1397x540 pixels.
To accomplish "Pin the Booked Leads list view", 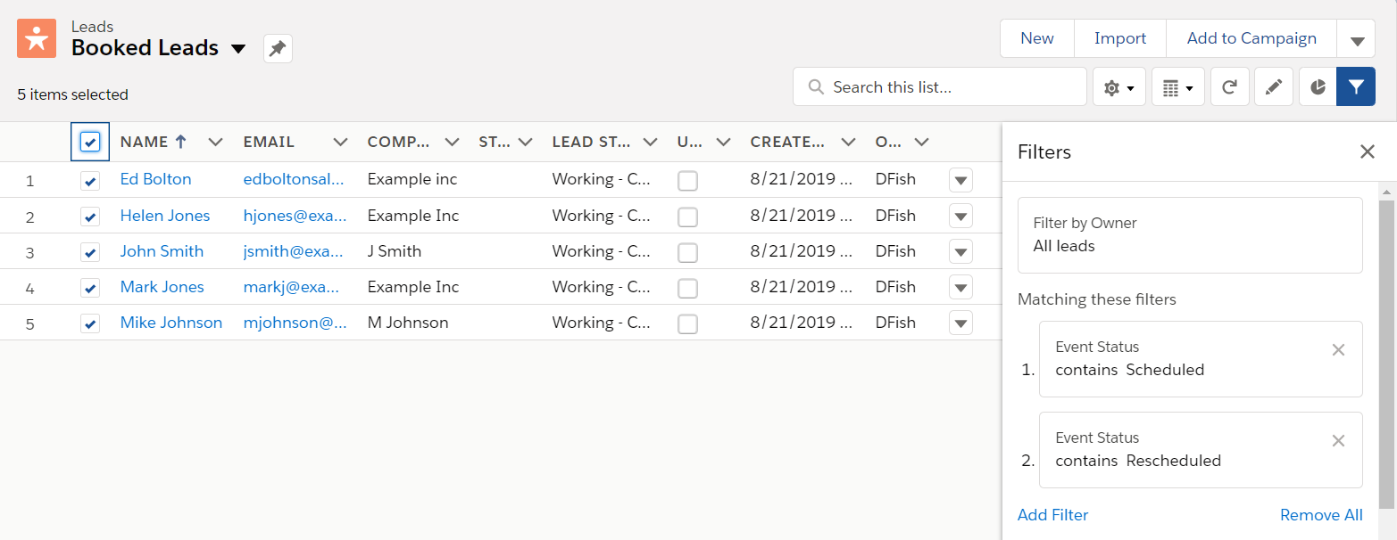I will pos(278,49).
